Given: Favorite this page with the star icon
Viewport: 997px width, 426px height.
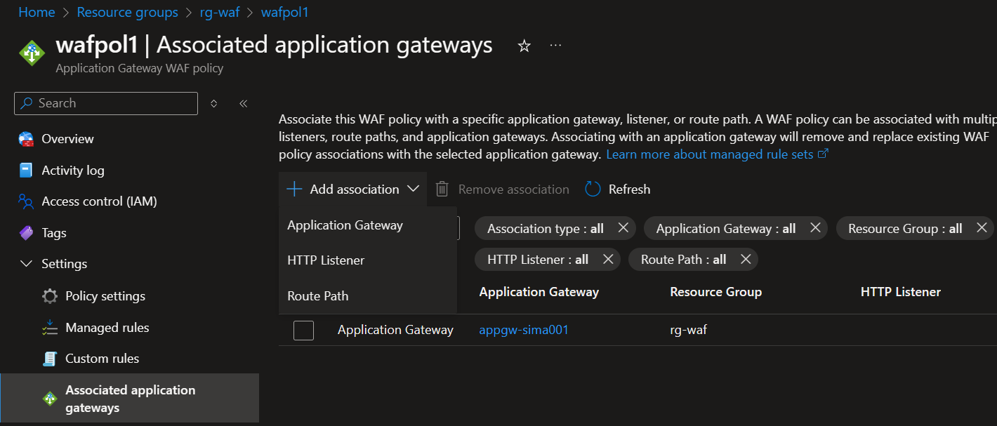Looking at the screenshot, I should pos(524,46).
